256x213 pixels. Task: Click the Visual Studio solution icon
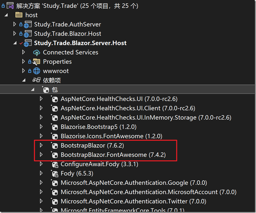(10, 6)
